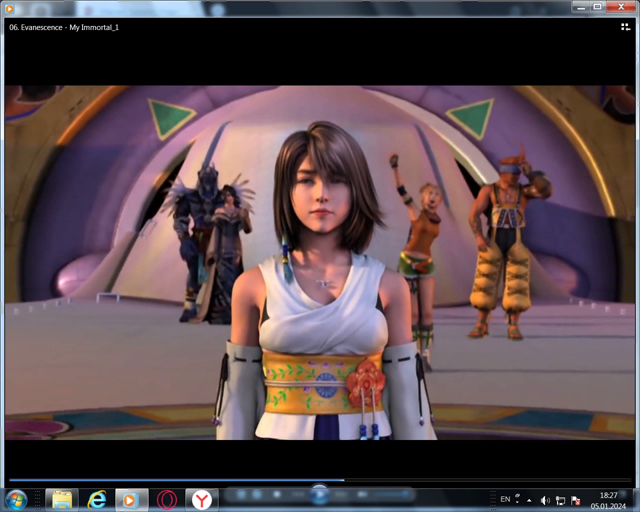Launch Yandex Browser from the taskbar
This screenshot has width=640, height=512.
point(202,499)
